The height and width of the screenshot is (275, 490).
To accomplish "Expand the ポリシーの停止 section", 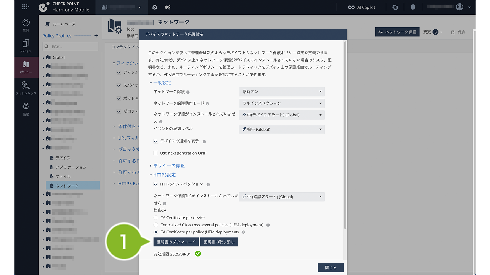I will pos(169,166).
